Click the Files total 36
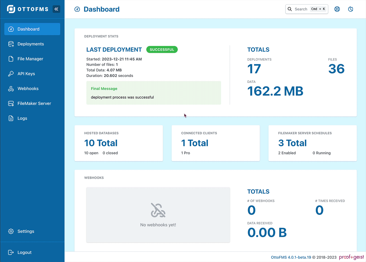This screenshot has width=366, height=262. [337, 69]
